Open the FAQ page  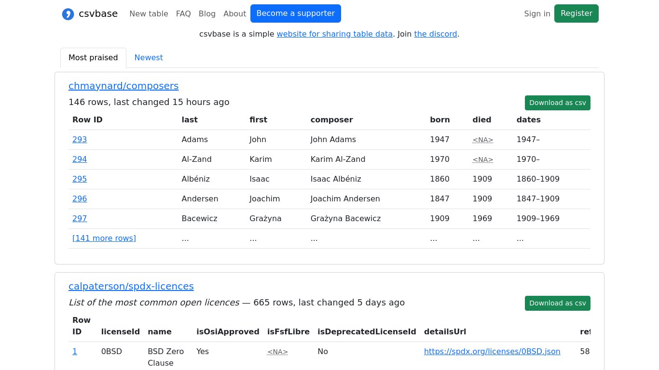click(x=183, y=14)
